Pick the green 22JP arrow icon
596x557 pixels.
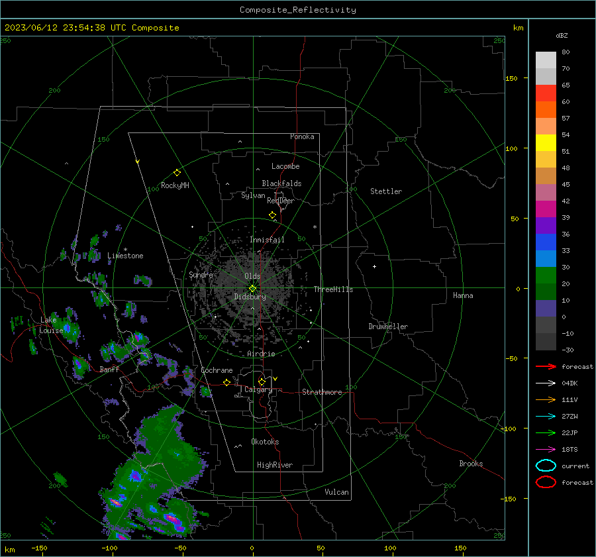click(546, 432)
